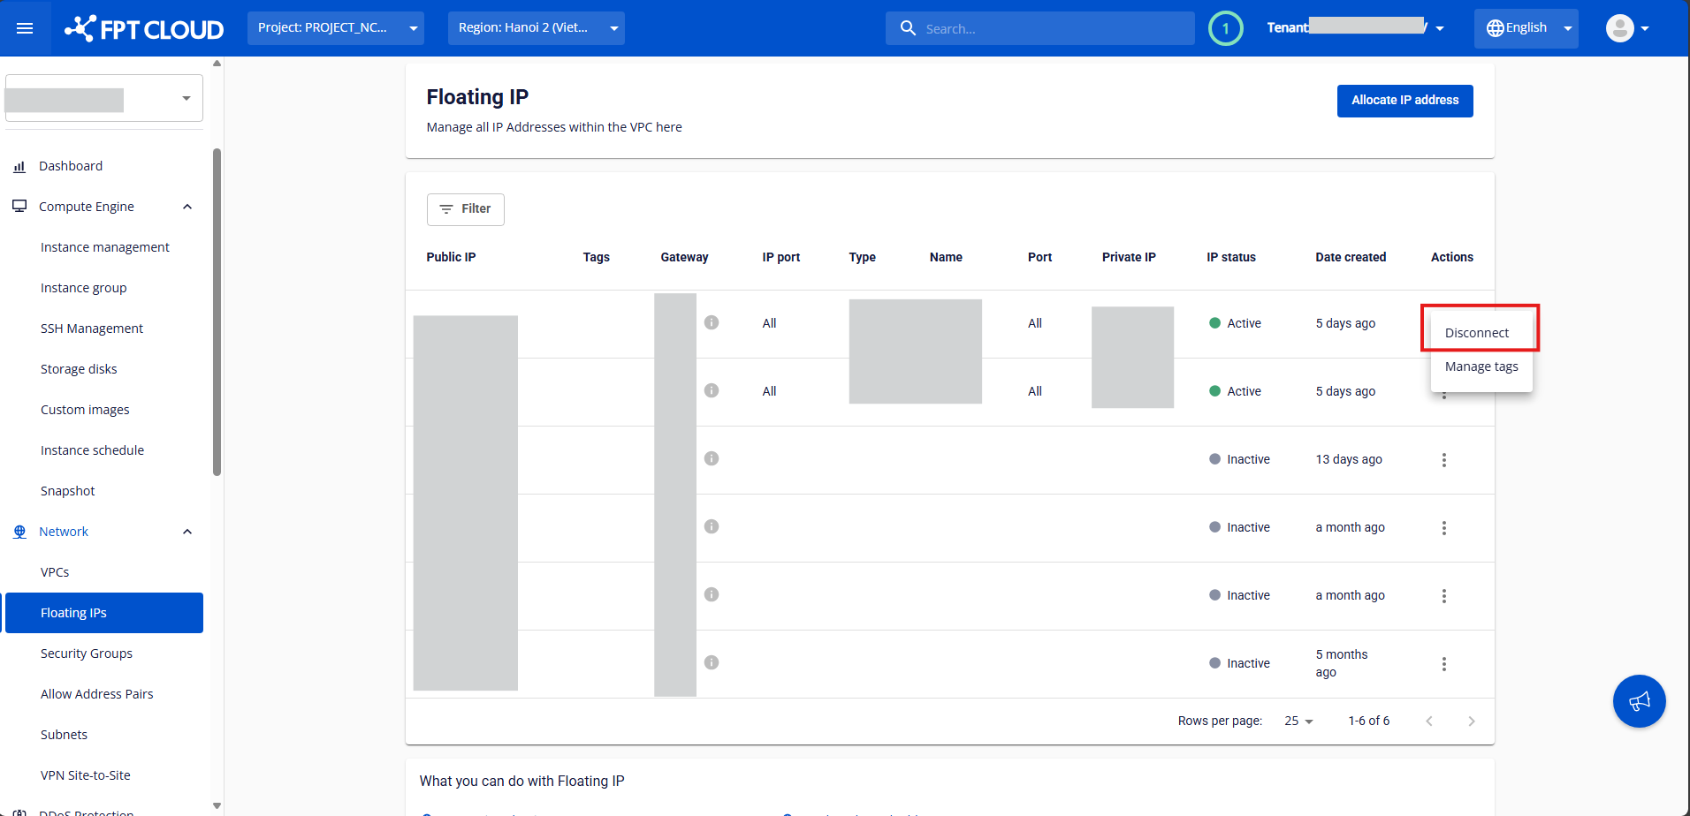
Task: Click the first row gateway info icon
Action: click(x=712, y=323)
